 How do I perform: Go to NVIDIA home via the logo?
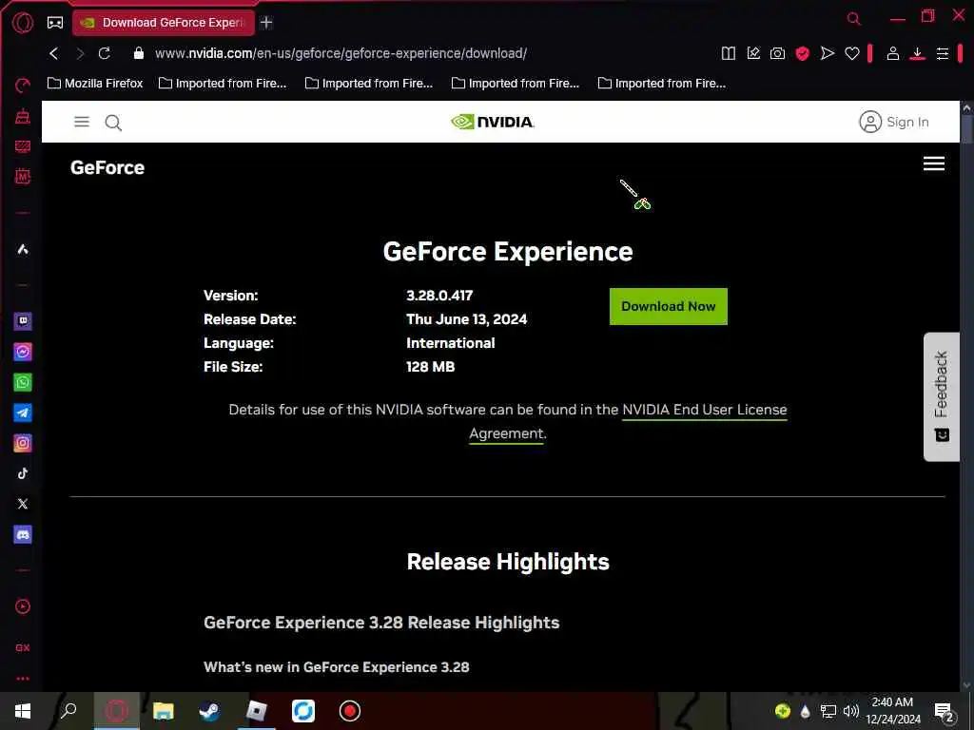(493, 122)
